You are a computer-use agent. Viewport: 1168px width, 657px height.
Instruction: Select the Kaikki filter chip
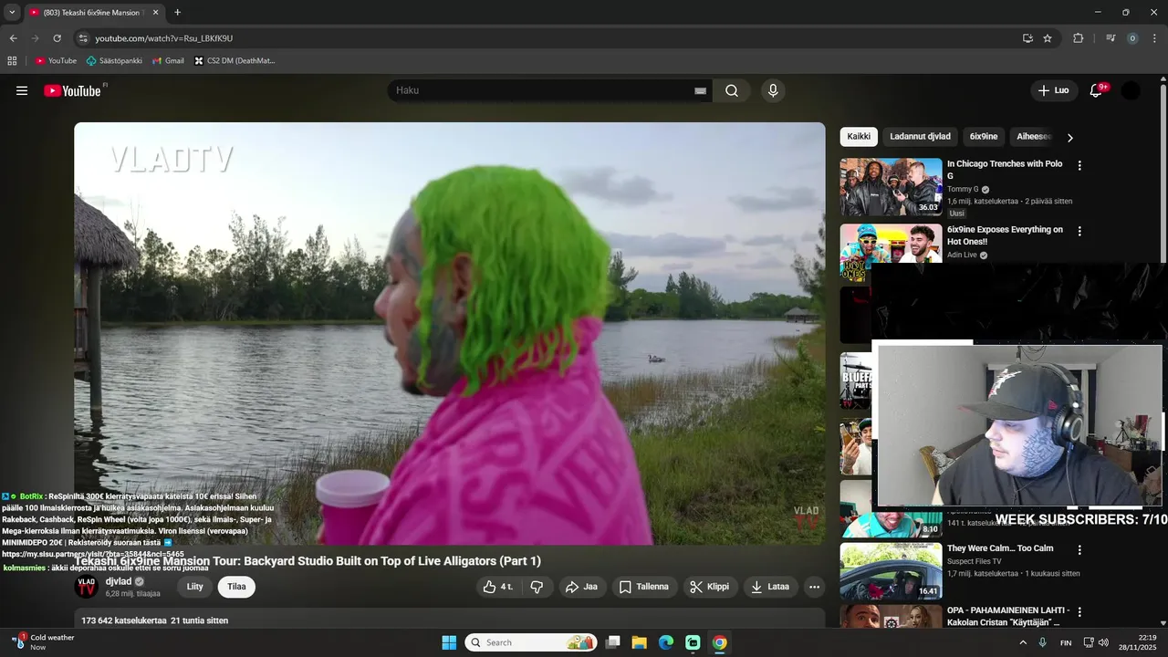(859, 137)
